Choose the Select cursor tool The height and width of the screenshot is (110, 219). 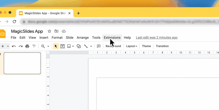(x=56, y=46)
